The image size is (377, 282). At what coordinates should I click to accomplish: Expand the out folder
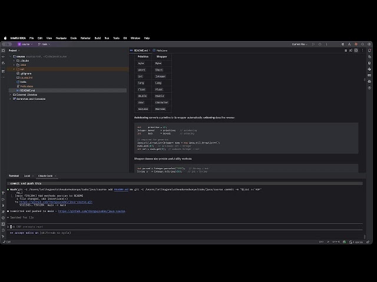click(14, 69)
